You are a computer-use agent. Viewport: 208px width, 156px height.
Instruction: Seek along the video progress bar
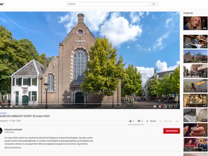tap(90, 104)
